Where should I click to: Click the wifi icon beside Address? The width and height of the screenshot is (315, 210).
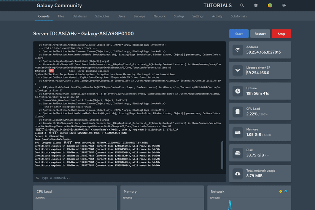(x=238, y=50)
